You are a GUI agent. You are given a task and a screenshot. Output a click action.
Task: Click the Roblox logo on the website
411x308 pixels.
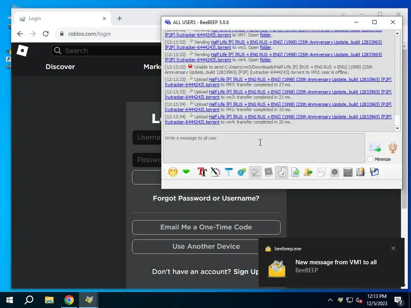pos(22,51)
